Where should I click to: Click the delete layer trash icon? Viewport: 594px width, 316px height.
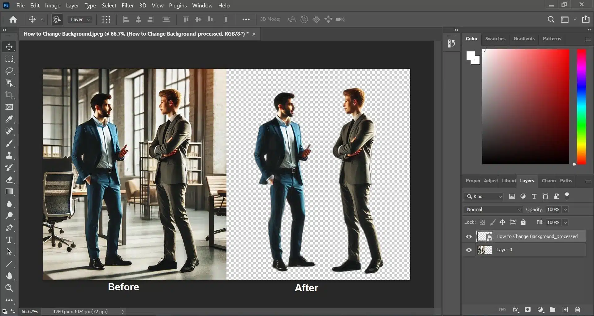click(x=578, y=310)
